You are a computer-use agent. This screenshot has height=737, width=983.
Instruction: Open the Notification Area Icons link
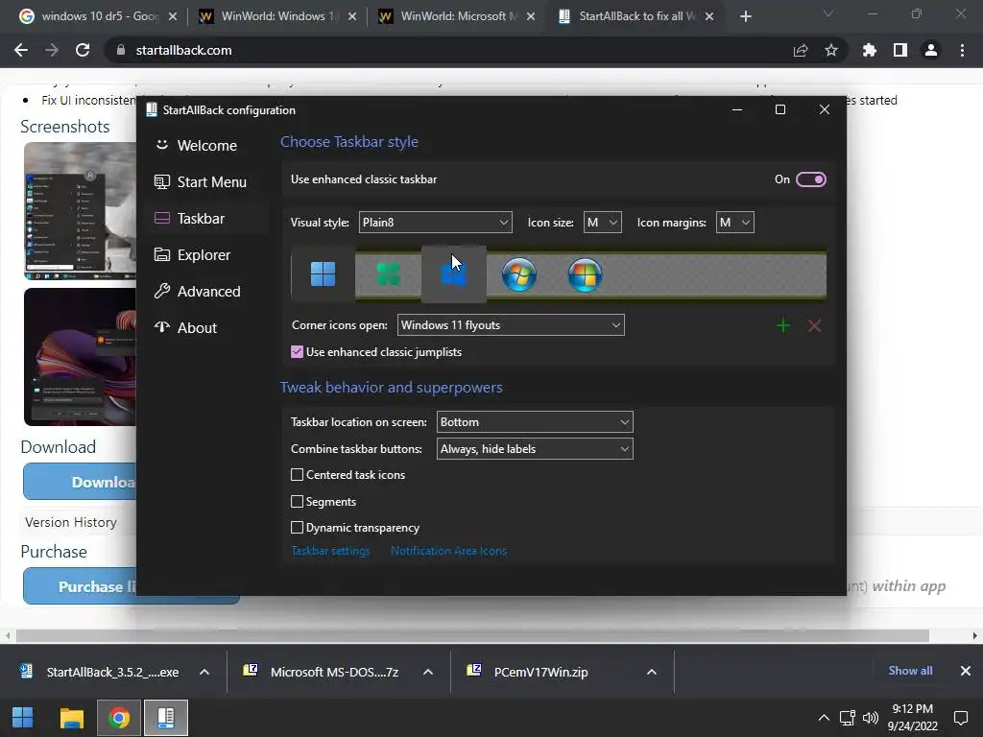point(448,551)
